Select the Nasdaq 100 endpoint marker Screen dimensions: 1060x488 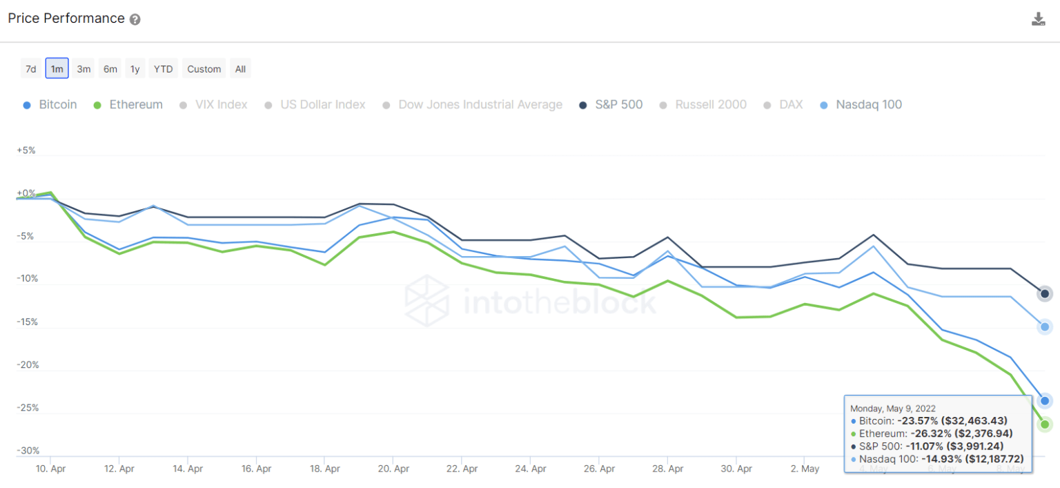tap(1045, 327)
